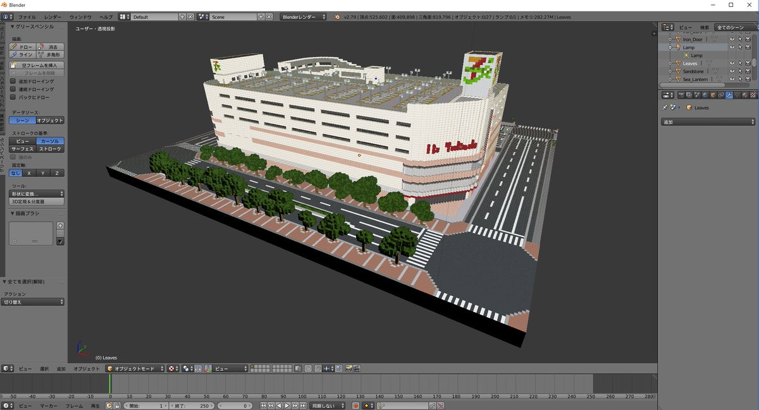Click the auto keyframe record icon
The width and height of the screenshot is (759, 410).
356,406
